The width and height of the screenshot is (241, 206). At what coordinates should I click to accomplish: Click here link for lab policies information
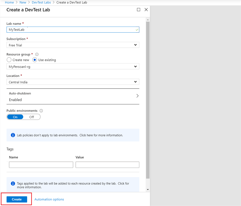point(86,135)
